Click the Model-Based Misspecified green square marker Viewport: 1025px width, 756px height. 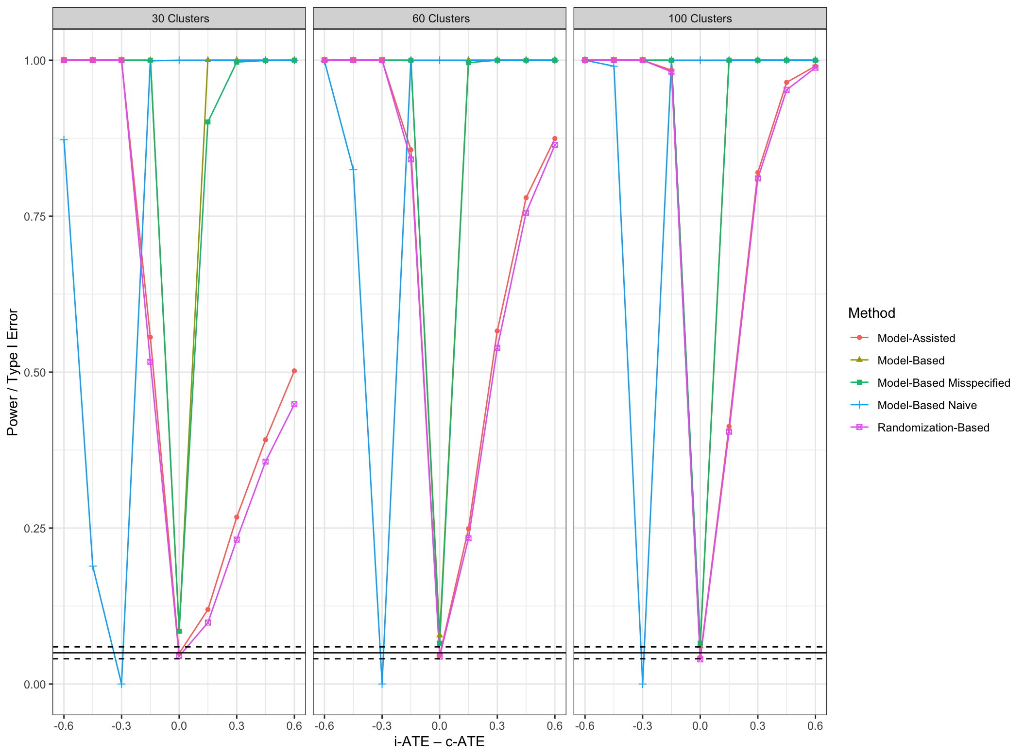[859, 383]
